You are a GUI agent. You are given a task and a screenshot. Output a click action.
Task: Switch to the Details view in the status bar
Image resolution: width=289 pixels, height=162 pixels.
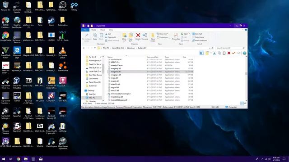[242, 103]
